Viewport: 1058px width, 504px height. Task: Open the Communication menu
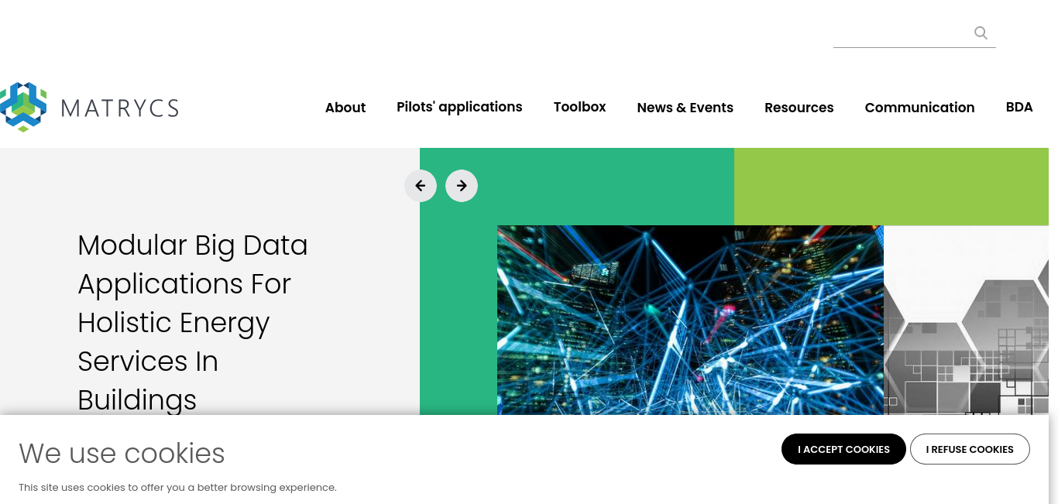919,108
